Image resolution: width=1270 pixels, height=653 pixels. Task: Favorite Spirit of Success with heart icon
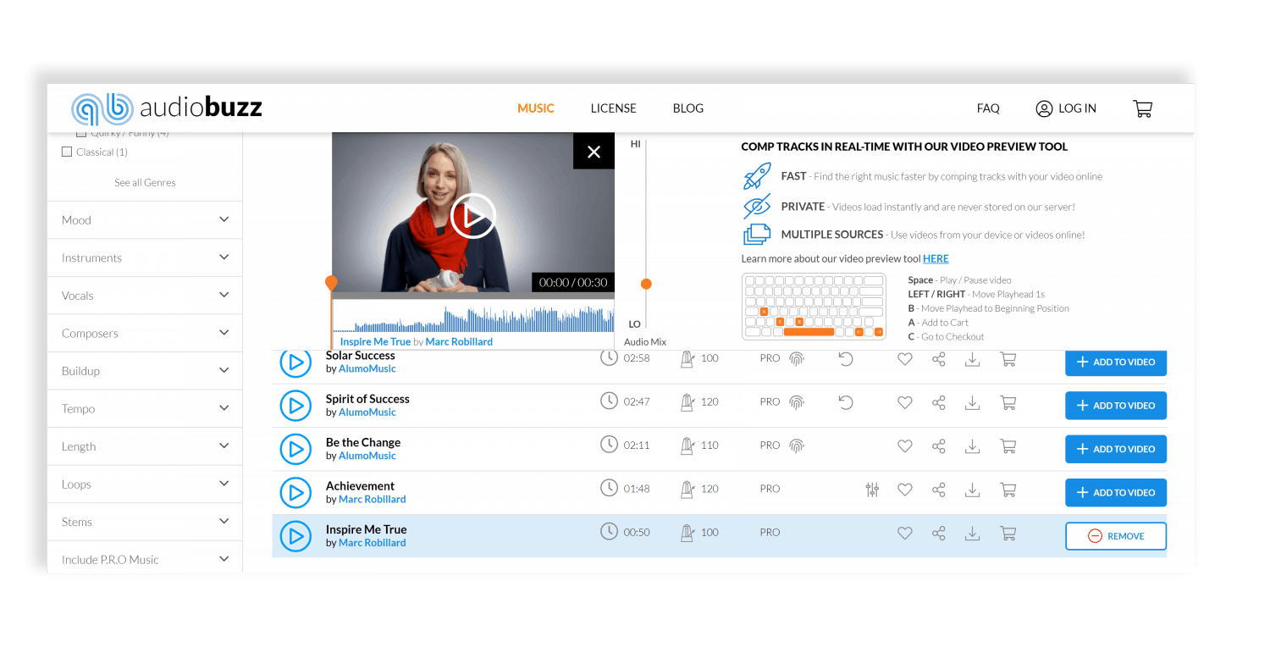[x=905, y=402]
